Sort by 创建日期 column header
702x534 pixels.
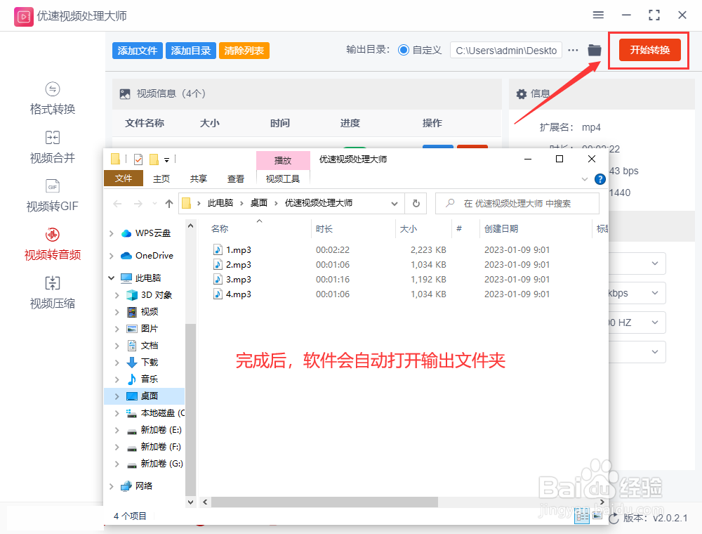point(501,228)
